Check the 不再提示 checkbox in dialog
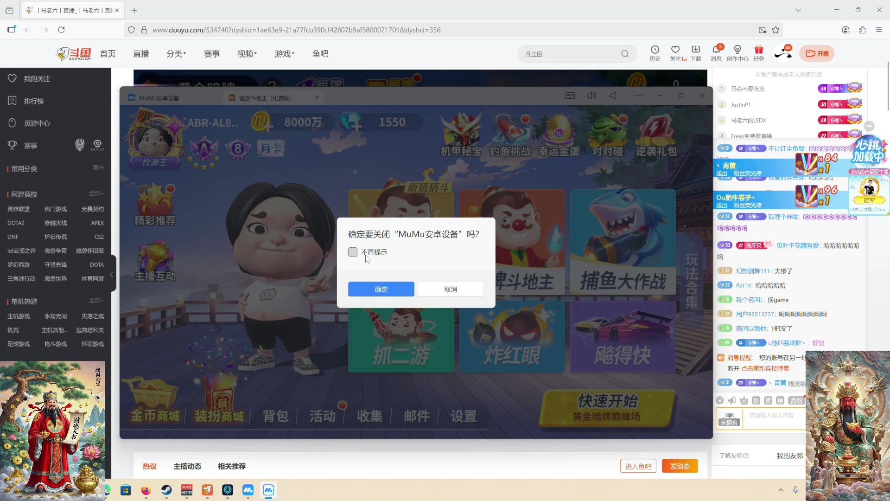The width and height of the screenshot is (890, 501). [x=353, y=252]
